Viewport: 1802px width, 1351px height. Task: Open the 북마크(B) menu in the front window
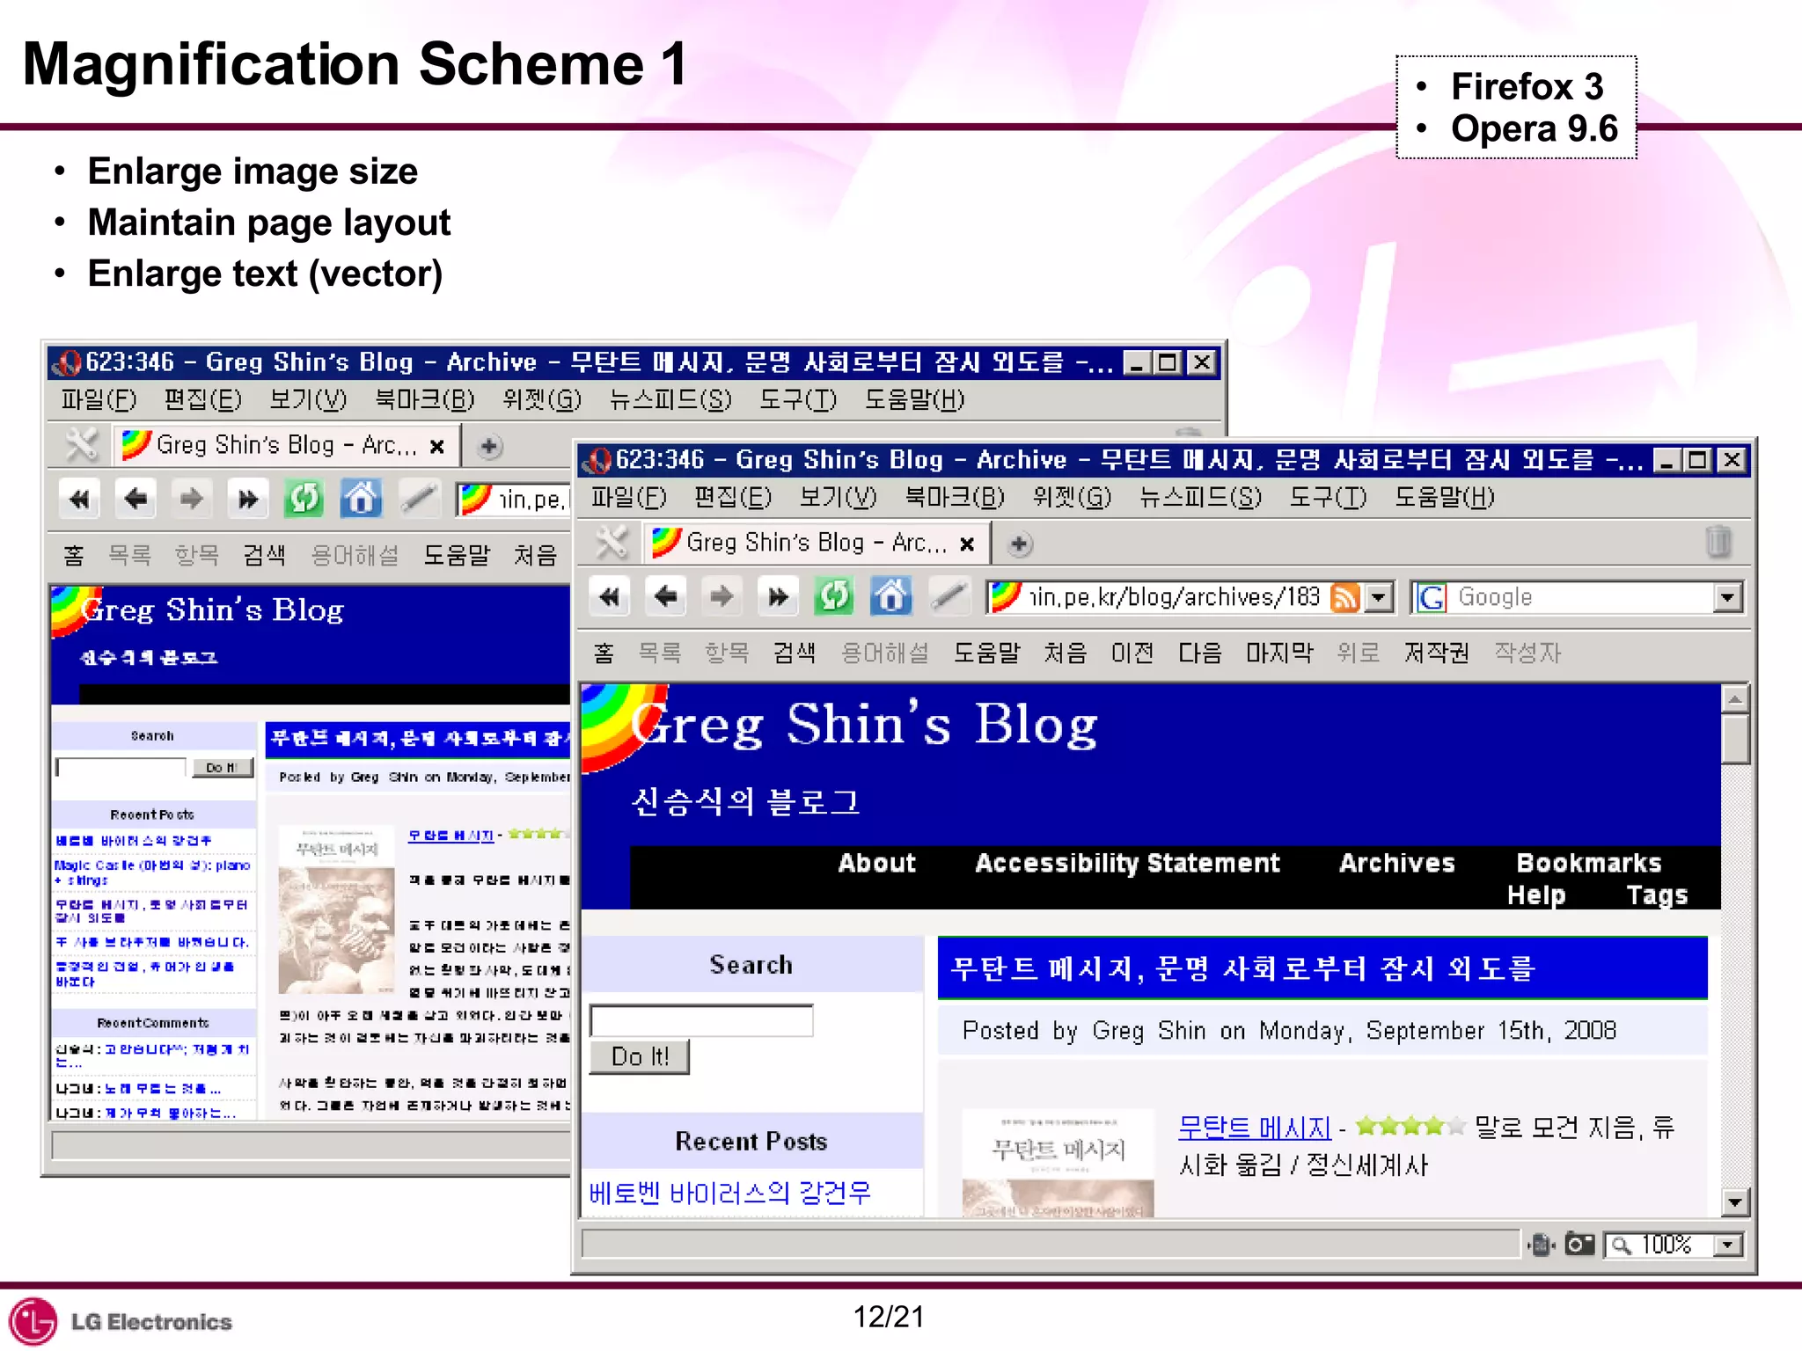coord(955,498)
